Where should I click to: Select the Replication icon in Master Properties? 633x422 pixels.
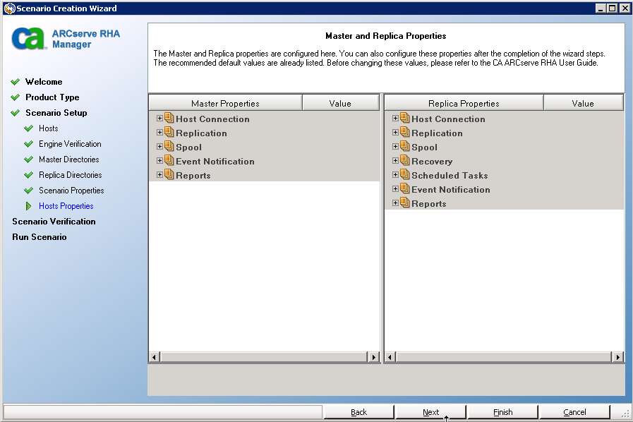[169, 133]
